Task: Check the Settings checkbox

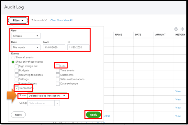Action: click(x=17, y=79)
